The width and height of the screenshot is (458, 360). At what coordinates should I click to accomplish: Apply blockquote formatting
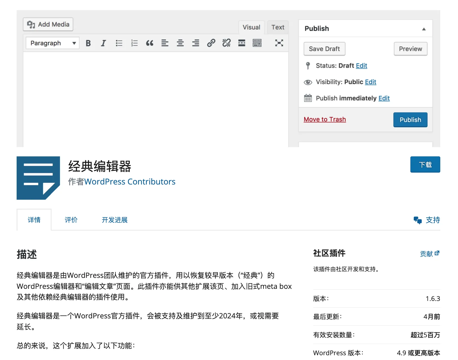tap(150, 43)
